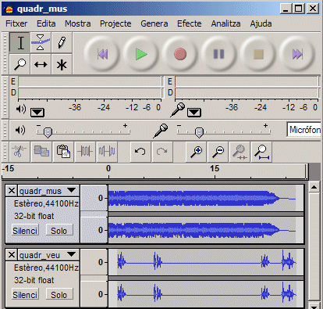
Task: Click the input level meter D bar
Action: point(247,92)
